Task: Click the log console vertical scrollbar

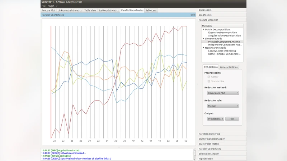Action: click(x=195, y=153)
